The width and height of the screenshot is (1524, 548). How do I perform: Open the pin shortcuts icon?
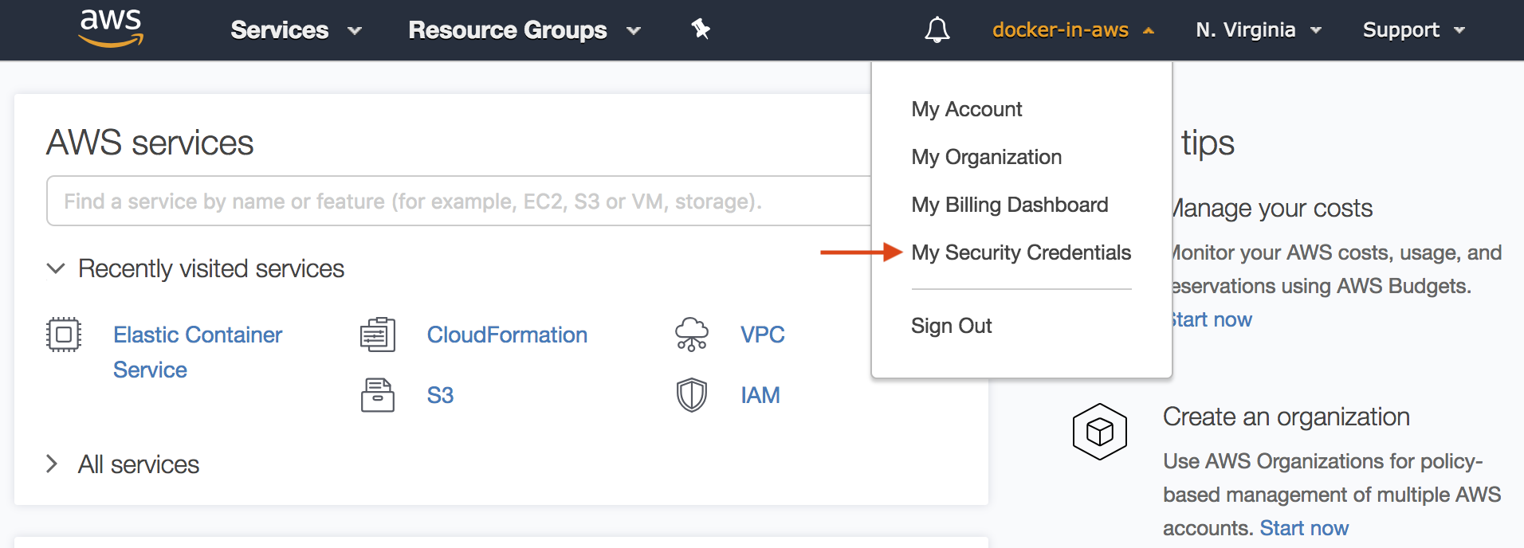[701, 29]
